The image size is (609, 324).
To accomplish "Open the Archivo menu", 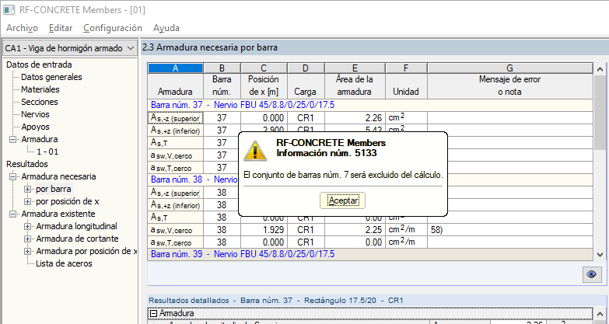I will (x=22, y=28).
